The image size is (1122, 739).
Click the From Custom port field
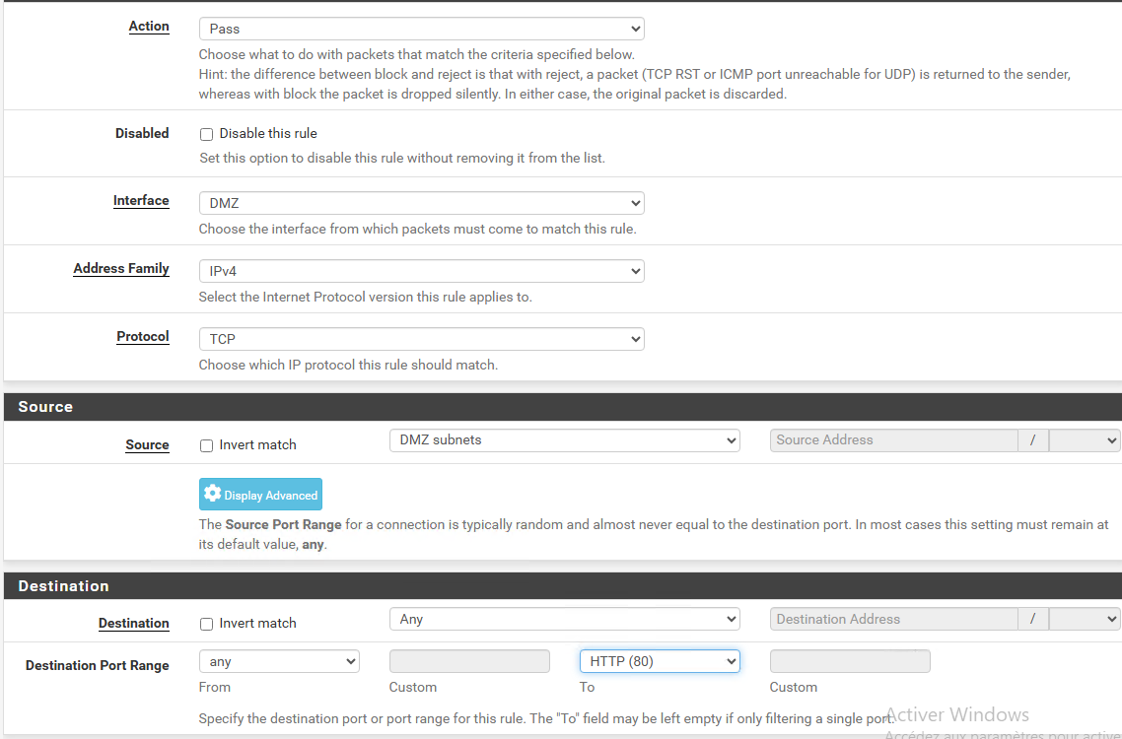[x=469, y=662]
